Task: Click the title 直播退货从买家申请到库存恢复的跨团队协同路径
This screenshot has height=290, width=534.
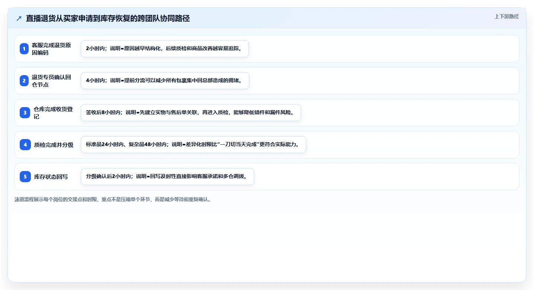Action: pos(108,18)
